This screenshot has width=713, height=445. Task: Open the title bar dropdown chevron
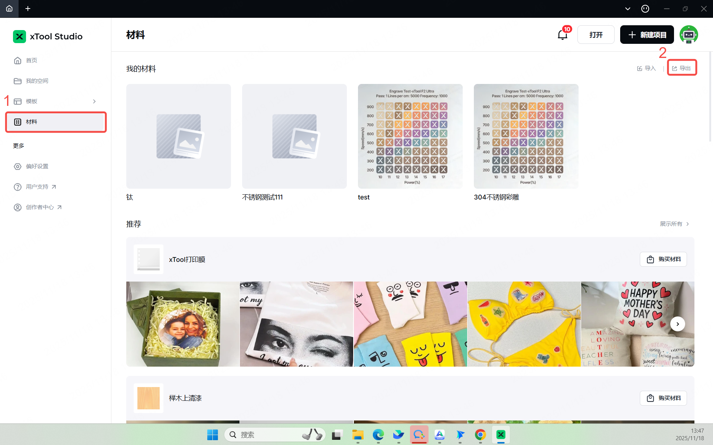point(628,9)
